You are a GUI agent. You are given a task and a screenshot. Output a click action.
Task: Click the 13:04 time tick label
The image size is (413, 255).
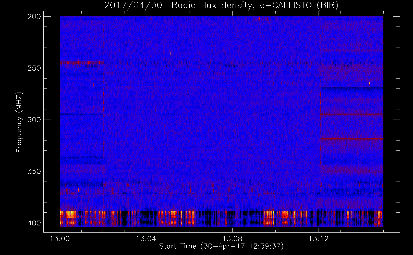click(146, 239)
